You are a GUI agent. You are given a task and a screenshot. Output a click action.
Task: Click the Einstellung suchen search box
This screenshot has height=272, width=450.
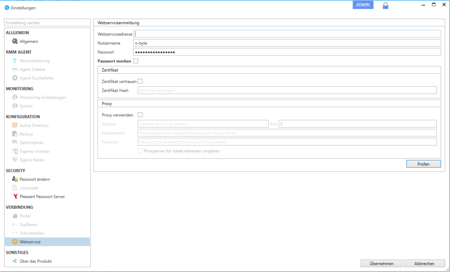(x=47, y=22)
